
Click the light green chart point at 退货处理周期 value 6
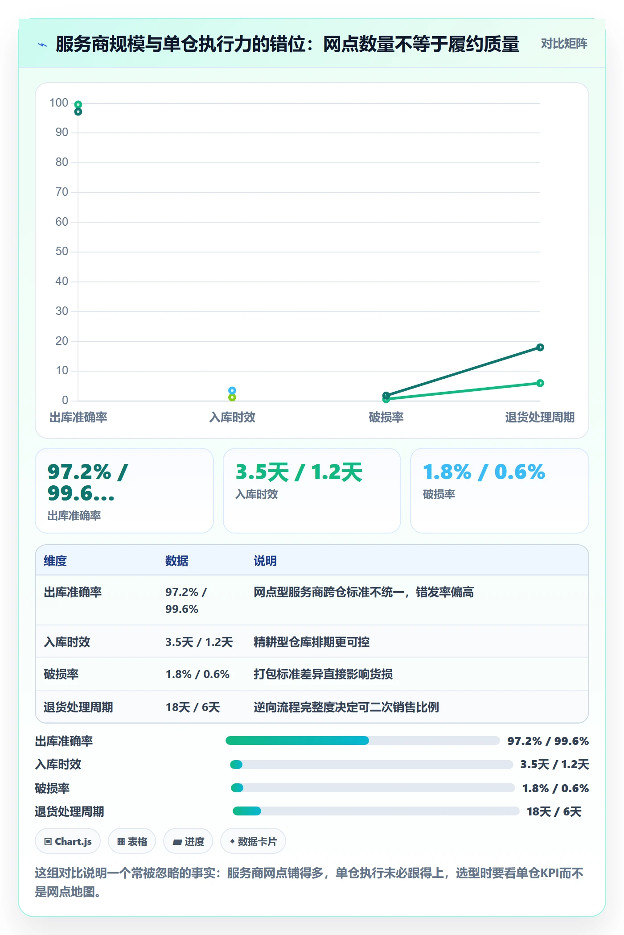click(x=540, y=383)
